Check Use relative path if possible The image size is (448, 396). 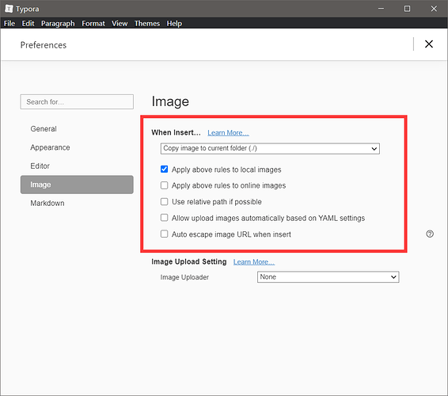click(165, 202)
